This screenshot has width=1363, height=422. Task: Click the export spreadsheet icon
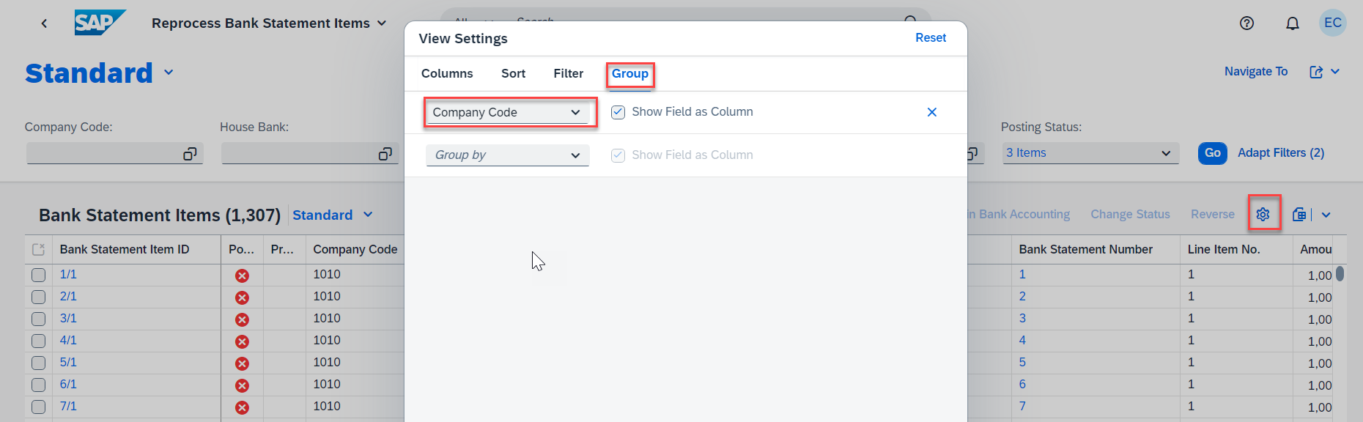[x=1299, y=214]
